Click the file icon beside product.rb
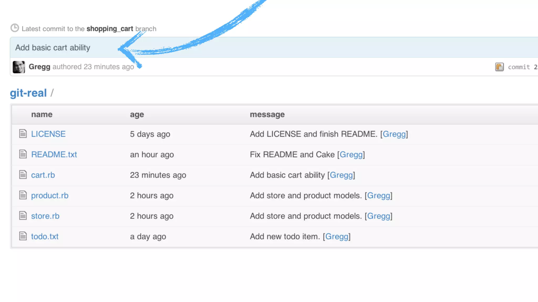 pyautogui.click(x=23, y=195)
